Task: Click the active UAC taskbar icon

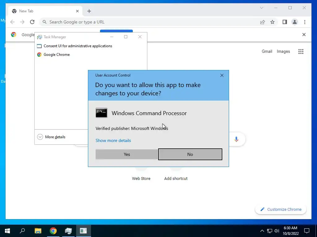Action: tap(83, 231)
